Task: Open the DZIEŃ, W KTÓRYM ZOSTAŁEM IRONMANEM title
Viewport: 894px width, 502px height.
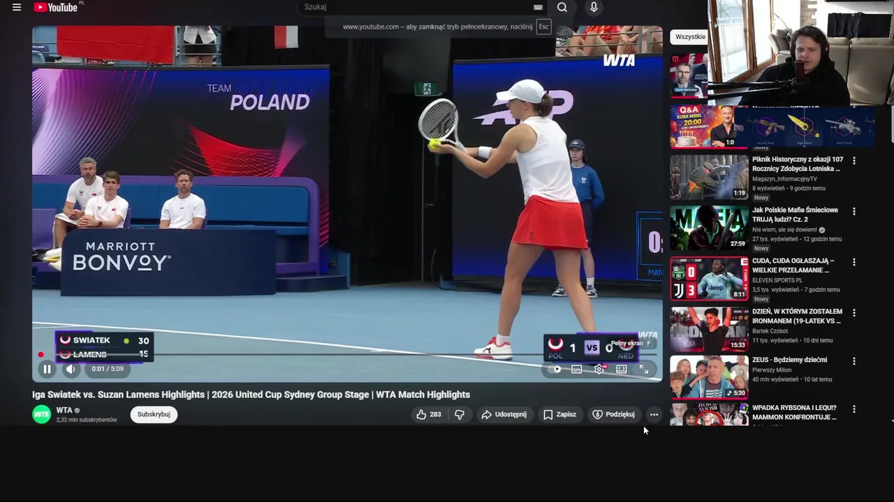Action: [x=798, y=316]
